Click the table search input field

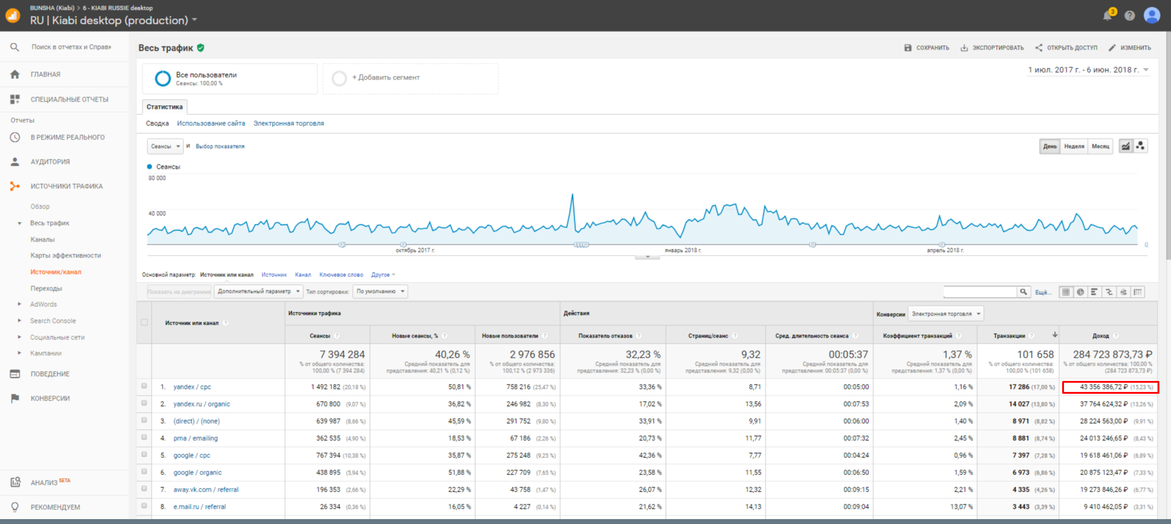(x=980, y=292)
